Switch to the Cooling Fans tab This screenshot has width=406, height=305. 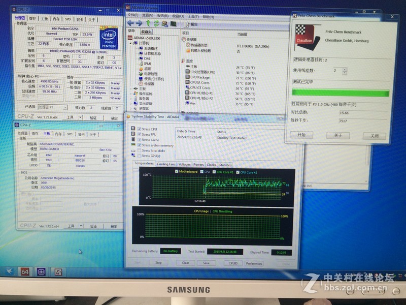[x=166, y=164]
